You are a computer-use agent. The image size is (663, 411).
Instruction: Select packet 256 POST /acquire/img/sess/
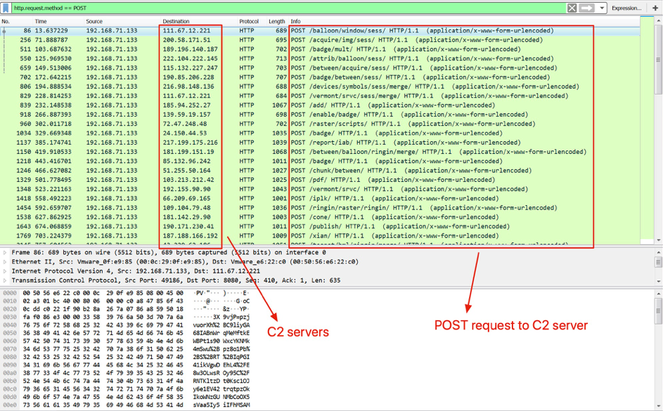320,40
